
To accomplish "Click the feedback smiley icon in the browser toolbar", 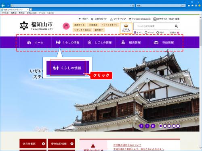I will [200, 6].
